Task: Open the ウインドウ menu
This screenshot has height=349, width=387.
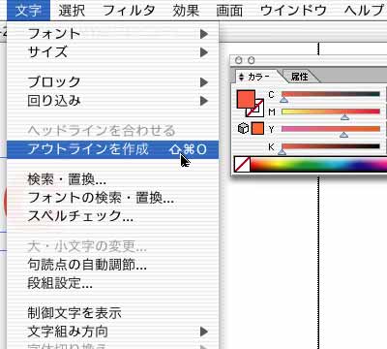Action: tap(293, 11)
